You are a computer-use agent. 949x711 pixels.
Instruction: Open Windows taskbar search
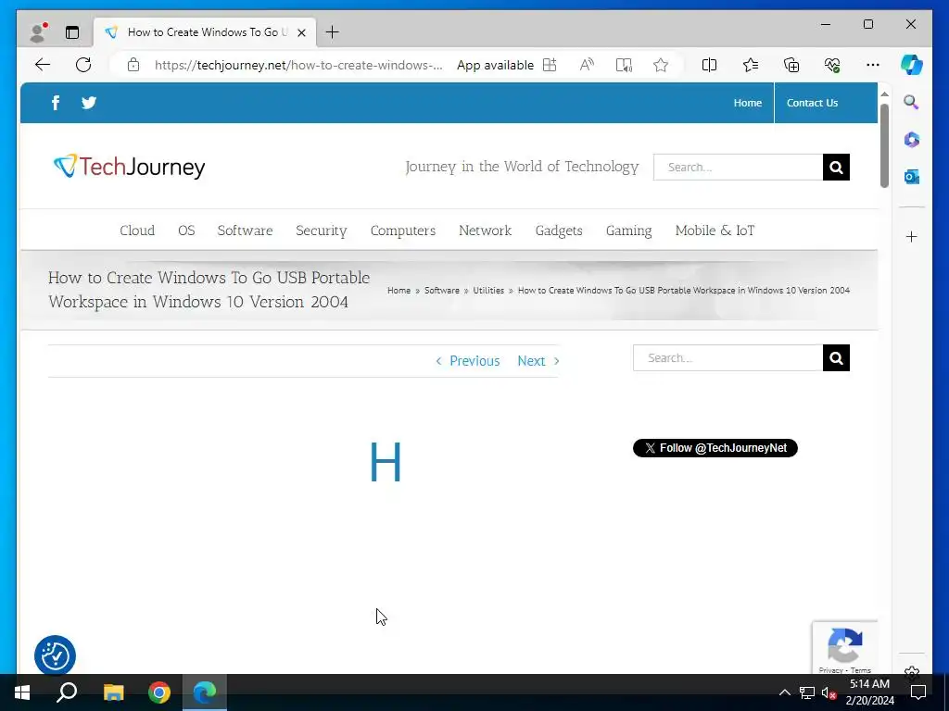67,692
